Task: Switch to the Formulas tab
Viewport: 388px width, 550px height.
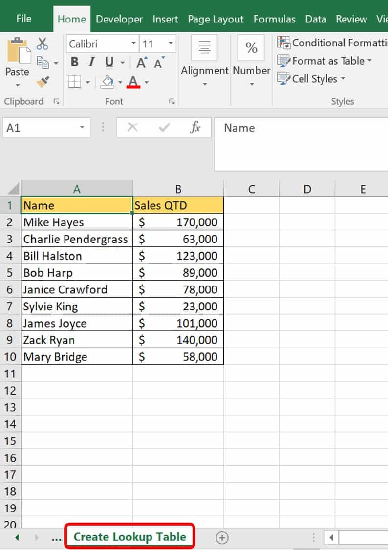Action: (x=275, y=19)
